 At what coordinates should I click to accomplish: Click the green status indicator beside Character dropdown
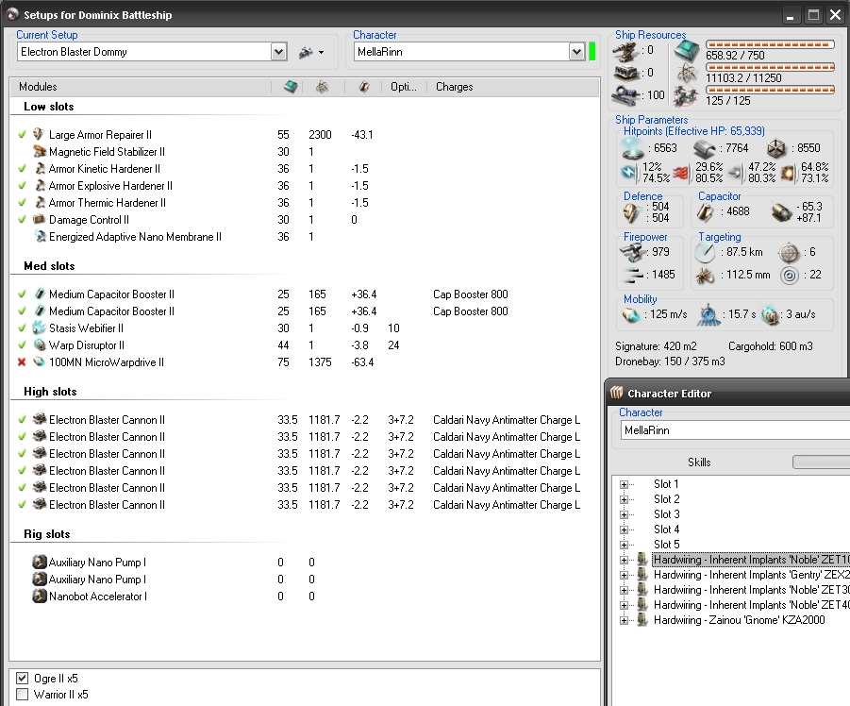point(592,51)
